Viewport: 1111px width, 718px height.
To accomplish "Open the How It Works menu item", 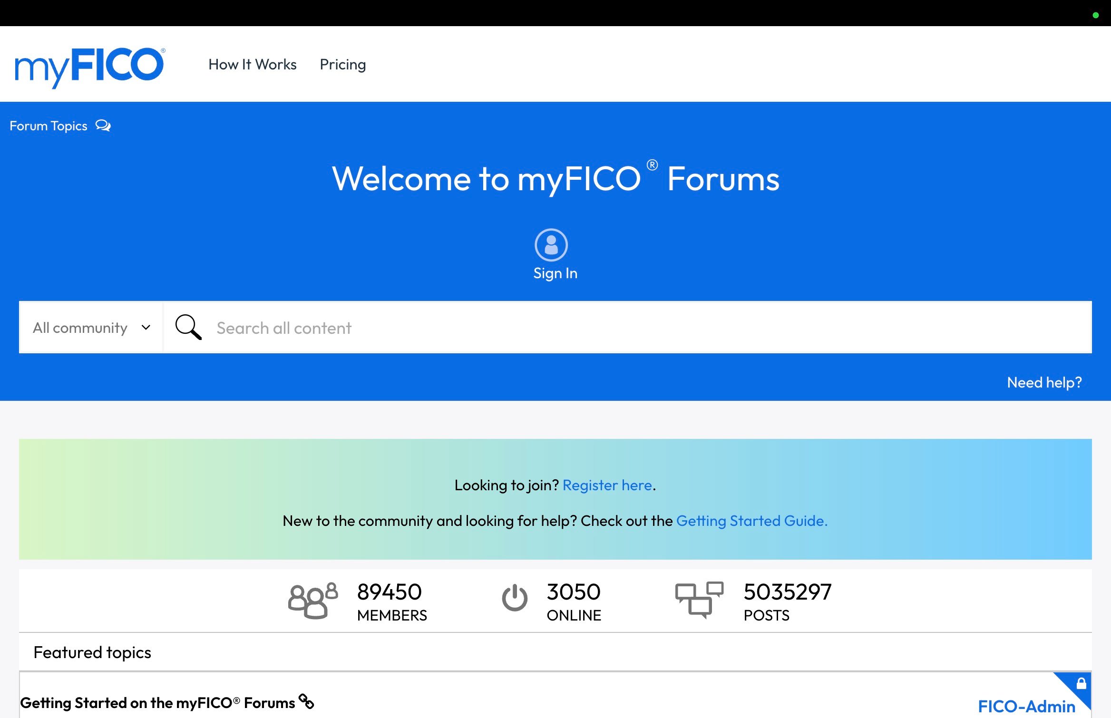I will (x=252, y=64).
